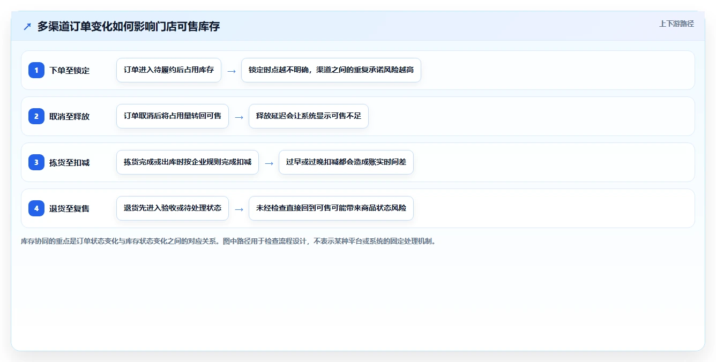Viewport: 716px width, 362px height.
Task: Select the 拣货至扣减 step label
Action: tap(69, 163)
